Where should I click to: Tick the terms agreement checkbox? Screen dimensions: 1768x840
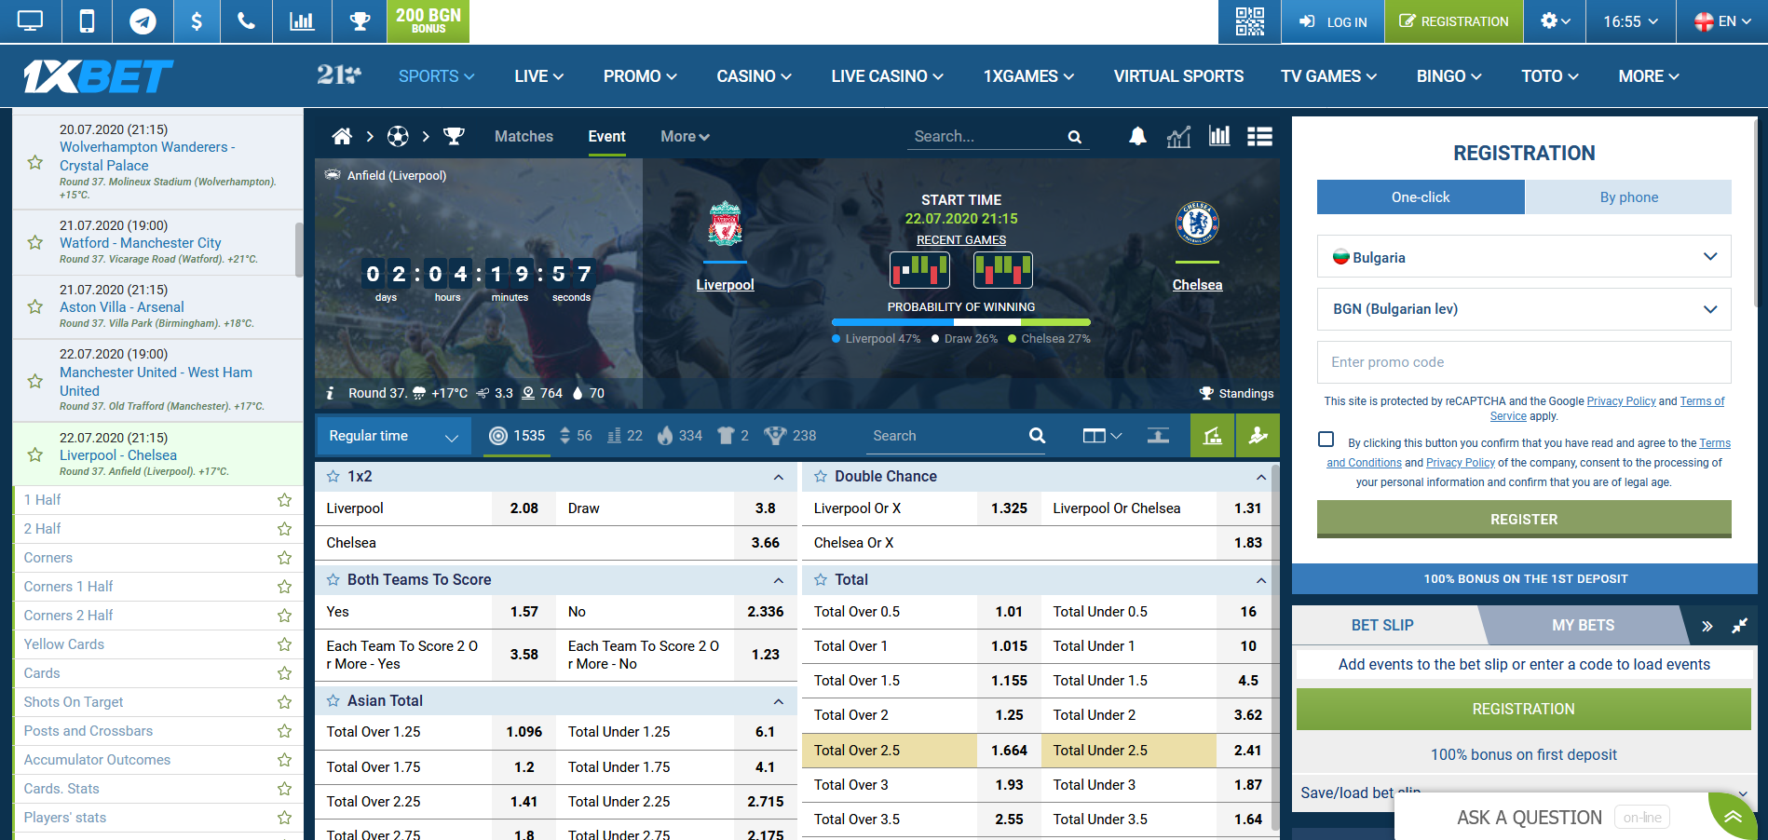1326,440
